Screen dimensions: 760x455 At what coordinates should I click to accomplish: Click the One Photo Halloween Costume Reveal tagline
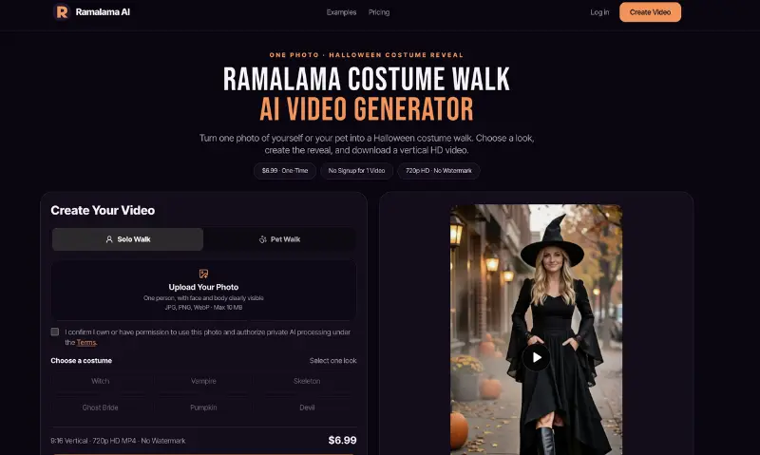click(x=367, y=55)
